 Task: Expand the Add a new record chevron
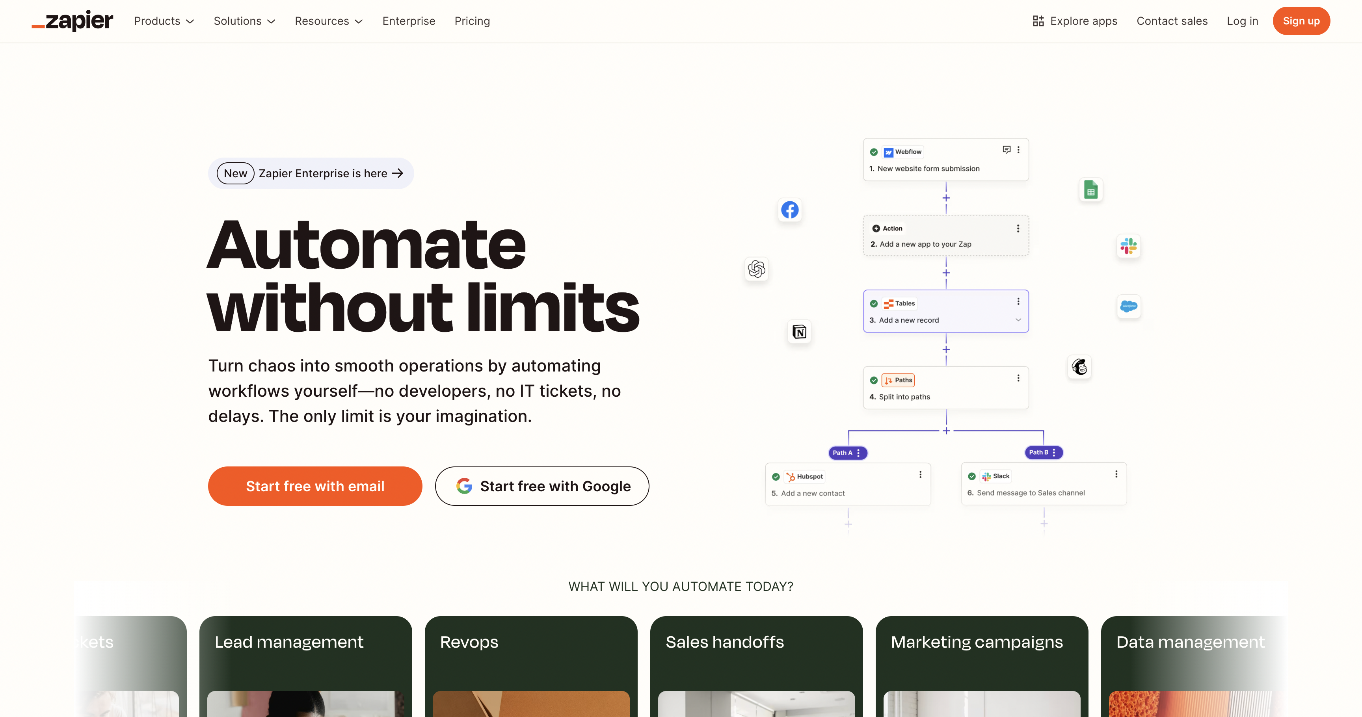point(1018,319)
